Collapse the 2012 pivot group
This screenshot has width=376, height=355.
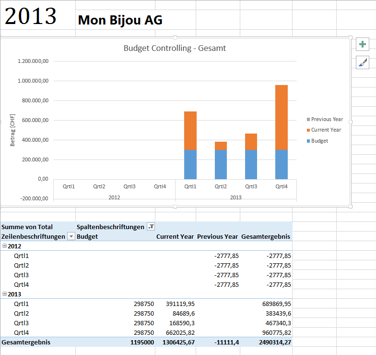pos(5,246)
